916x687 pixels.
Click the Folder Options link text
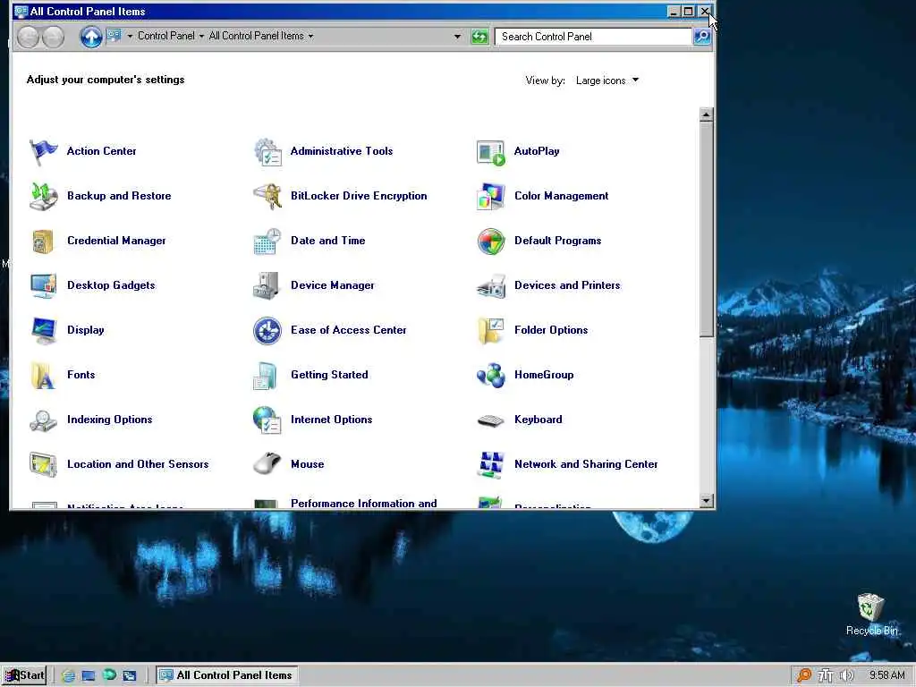551,330
